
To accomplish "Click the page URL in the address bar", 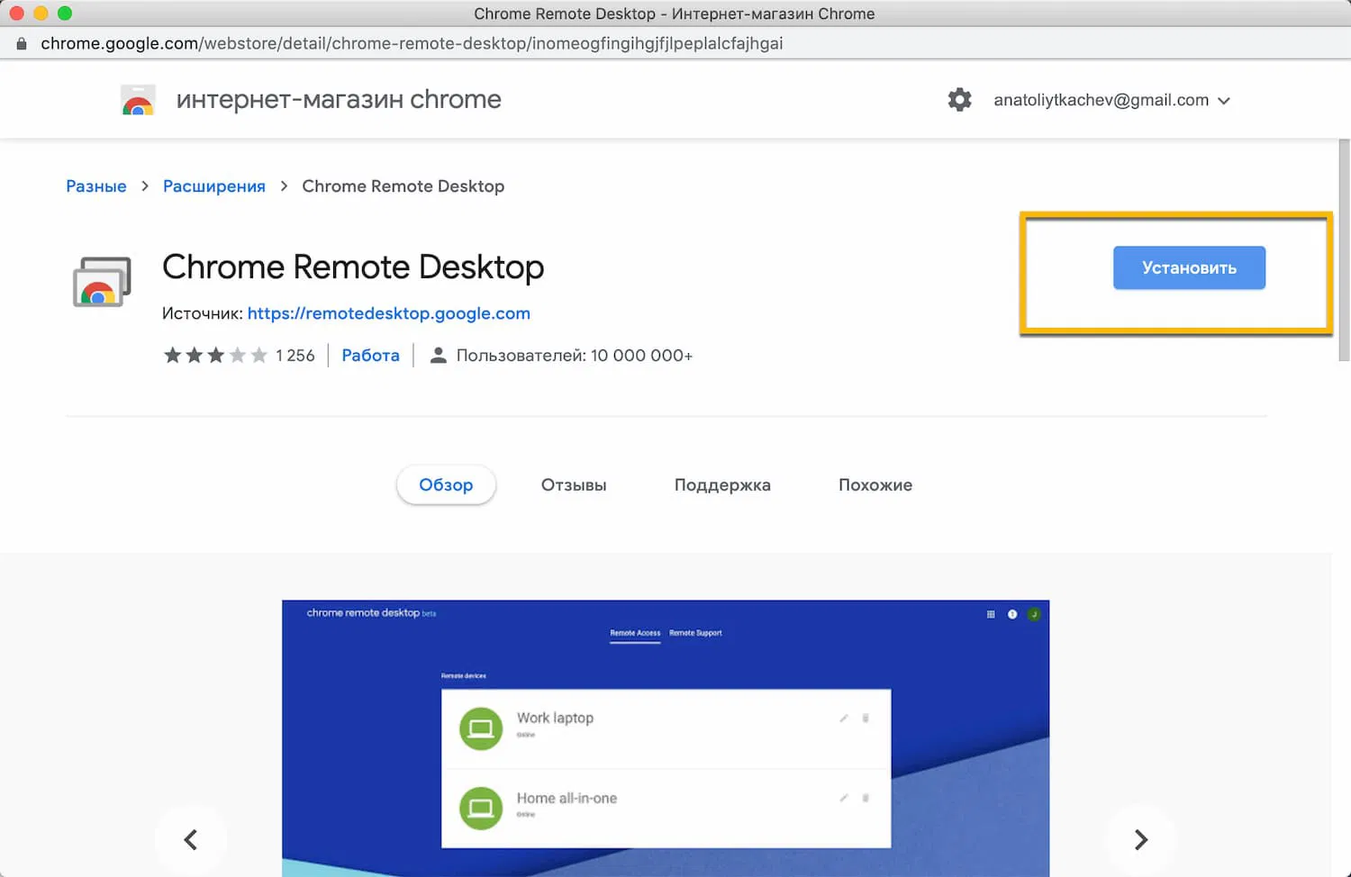I will tap(412, 43).
